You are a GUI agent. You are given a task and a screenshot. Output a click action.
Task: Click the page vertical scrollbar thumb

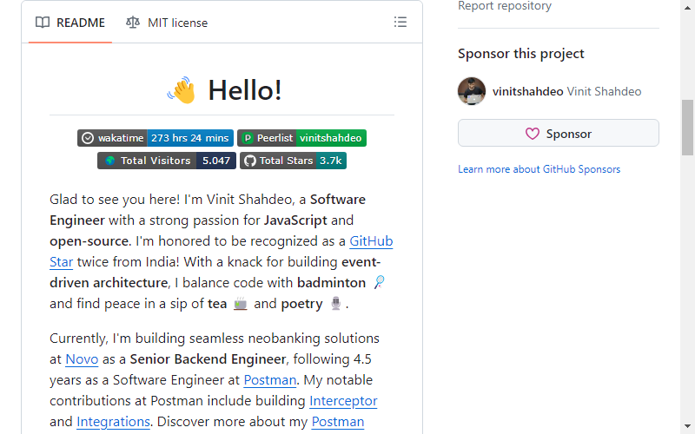(x=687, y=128)
